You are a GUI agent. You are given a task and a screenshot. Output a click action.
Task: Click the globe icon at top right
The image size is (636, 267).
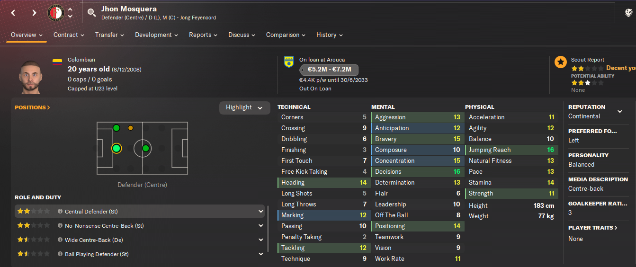pos(628,13)
